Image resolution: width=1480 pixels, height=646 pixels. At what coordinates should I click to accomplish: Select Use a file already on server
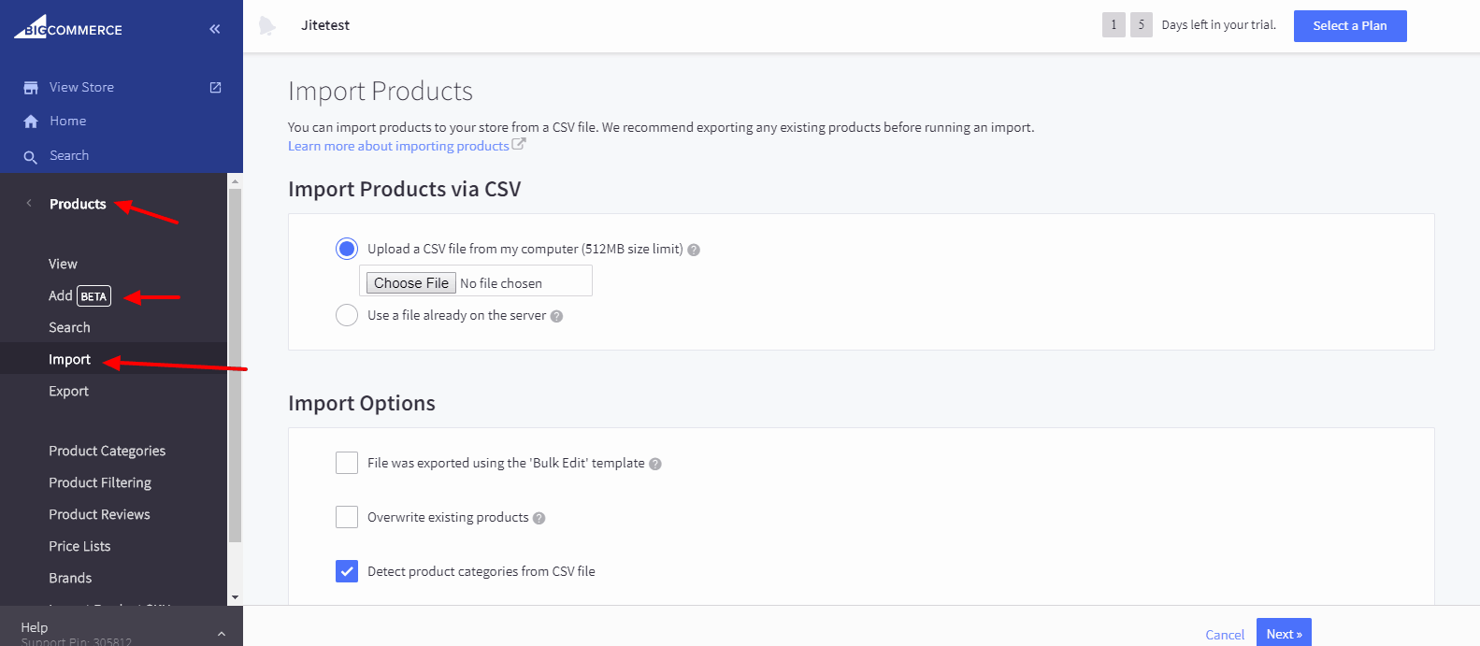[347, 315]
